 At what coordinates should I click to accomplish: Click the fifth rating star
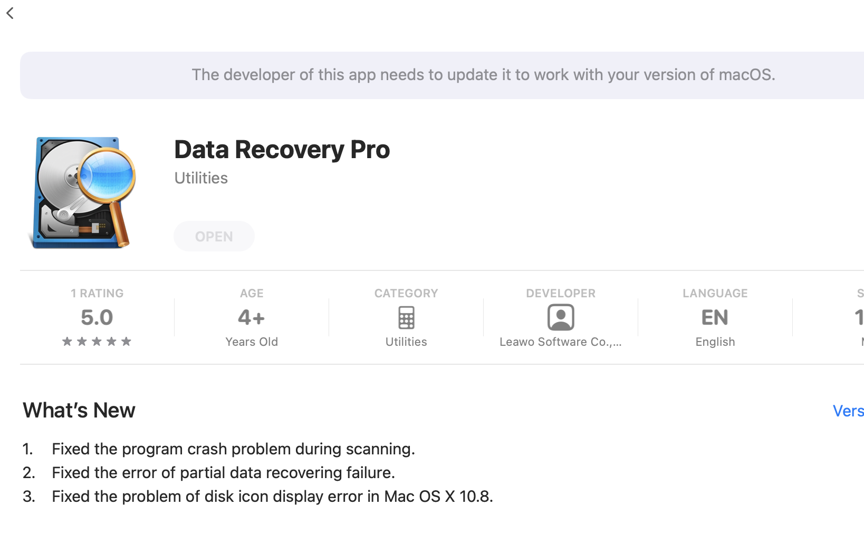point(127,341)
